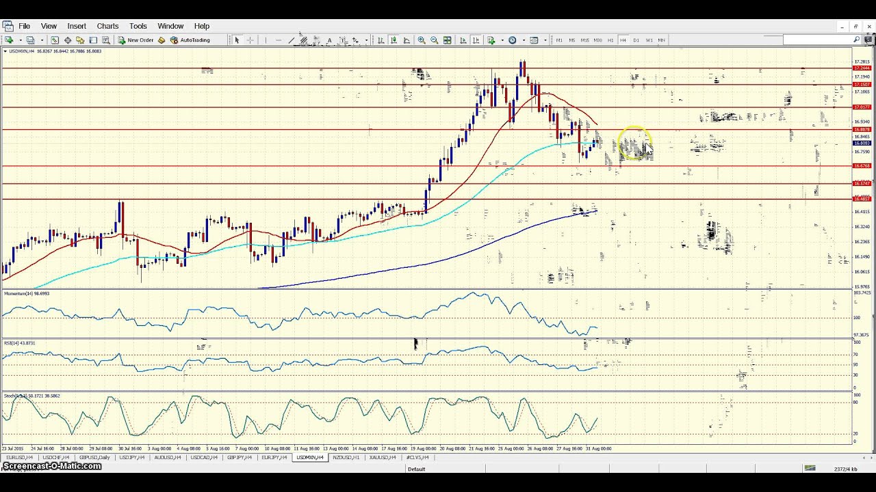
Task: Set timeframe to M15
Action: [x=584, y=40]
